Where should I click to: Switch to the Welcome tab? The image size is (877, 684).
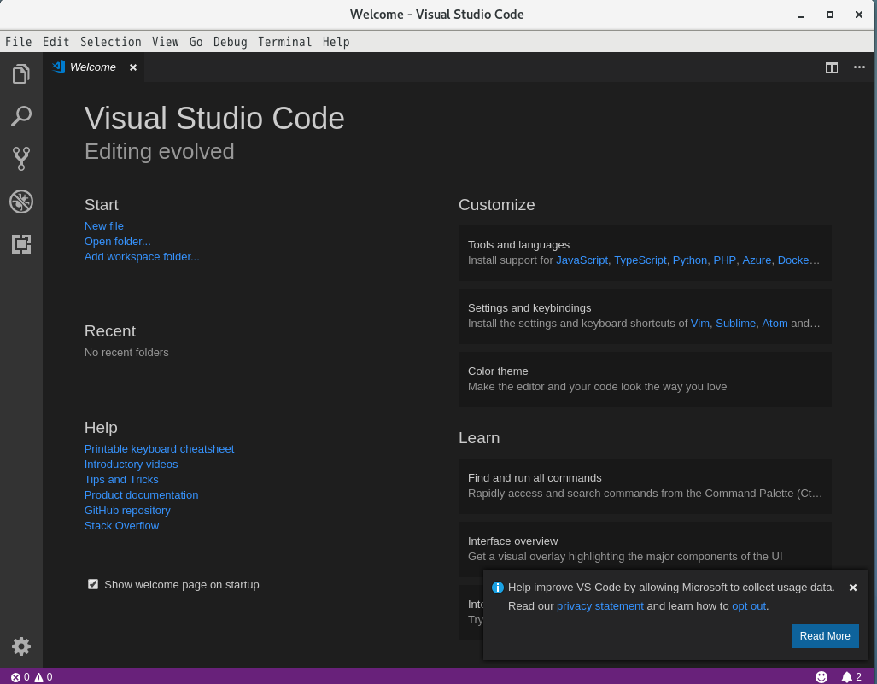pos(92,67)
